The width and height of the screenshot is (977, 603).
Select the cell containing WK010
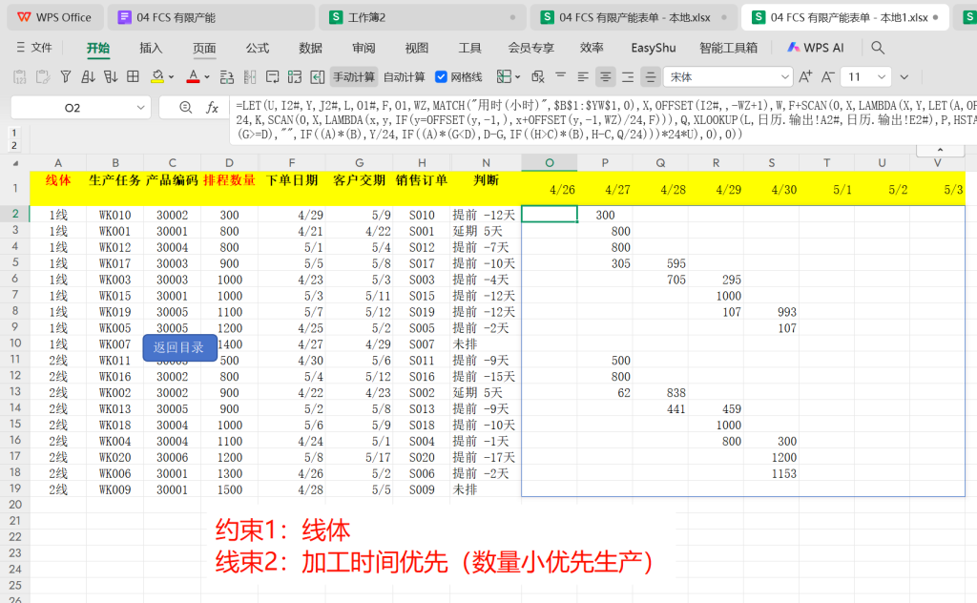coord(115,215)
